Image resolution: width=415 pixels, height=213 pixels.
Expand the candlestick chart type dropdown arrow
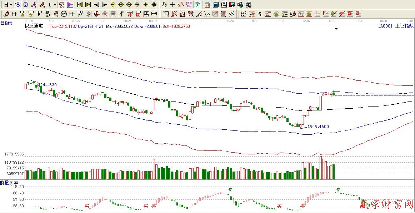(55, 5)
